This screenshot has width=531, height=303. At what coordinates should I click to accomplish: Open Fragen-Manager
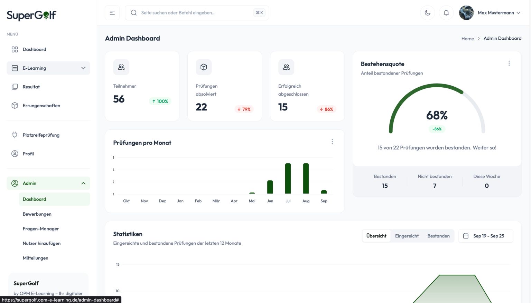(x=54, y=229)
